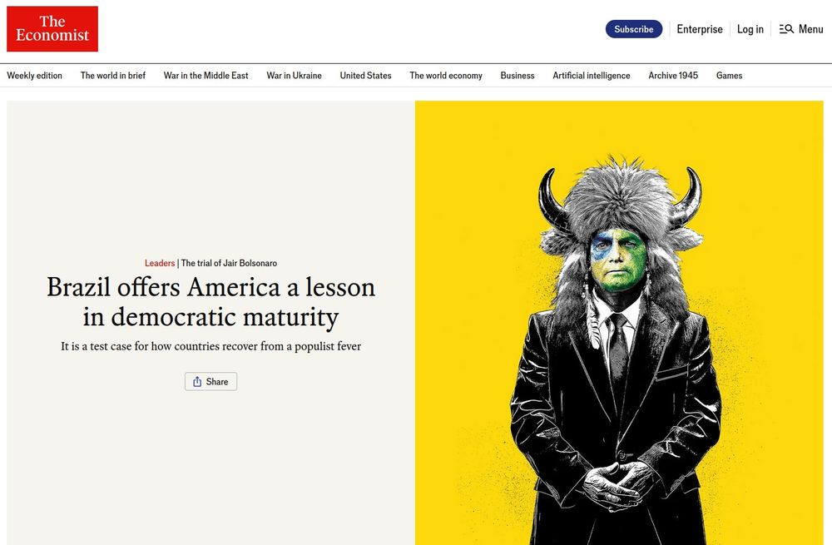Visit Archive 1945
Image resolution: width=832 pixels, height=545 pixels.
click(x=673, y=76)
